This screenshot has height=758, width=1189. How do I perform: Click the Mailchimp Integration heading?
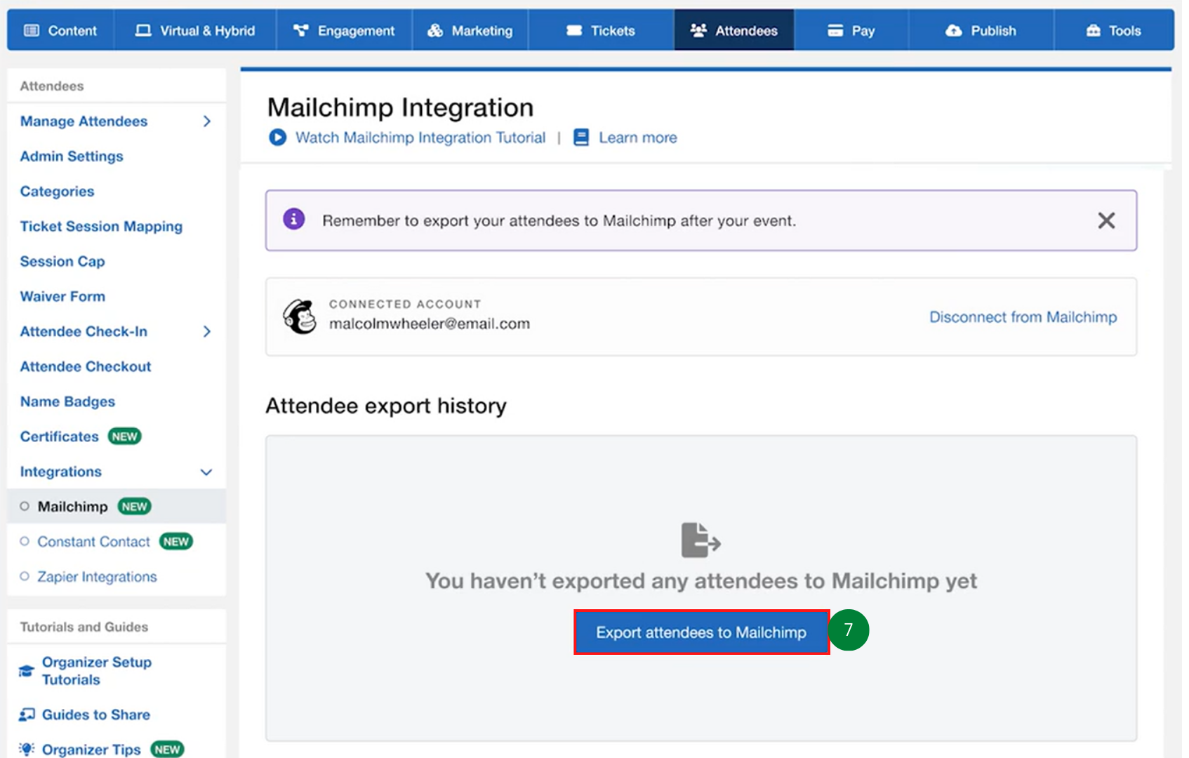click(400, 107)
